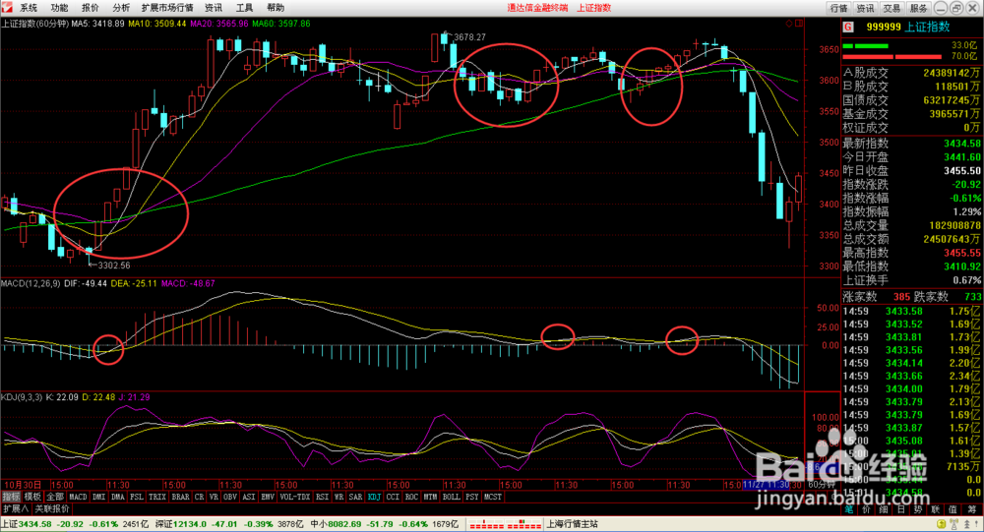Click the 60分钟 period selector

tap(821, 485)
